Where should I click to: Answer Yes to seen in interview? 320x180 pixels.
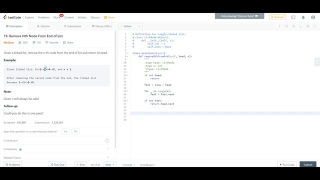[65, 131]
